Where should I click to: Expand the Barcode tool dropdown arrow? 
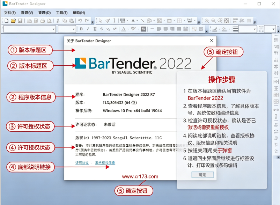(x=127, y=21)
